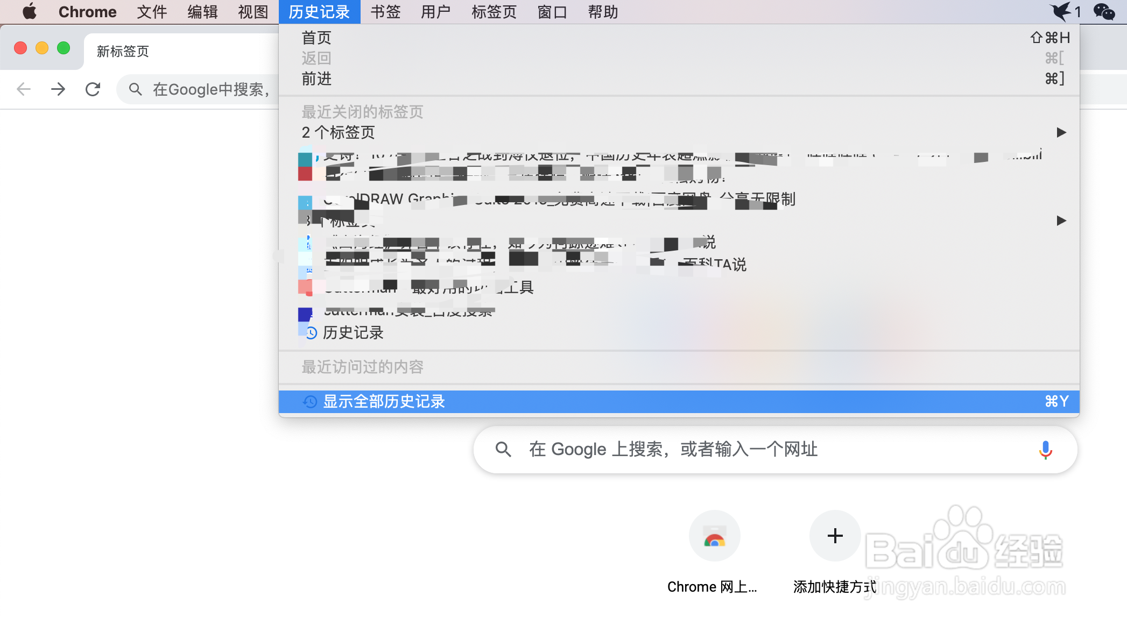Close the 历史记录 menu in menu bar

click(x=319, y=12)
